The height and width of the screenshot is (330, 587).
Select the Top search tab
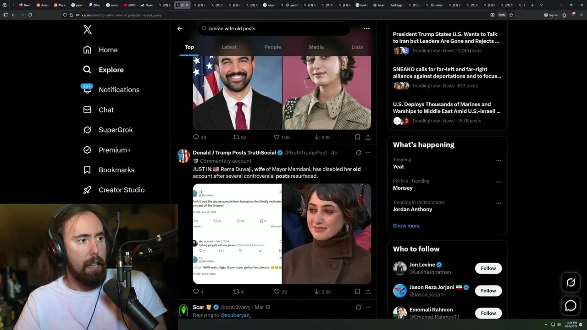(189, 47)
